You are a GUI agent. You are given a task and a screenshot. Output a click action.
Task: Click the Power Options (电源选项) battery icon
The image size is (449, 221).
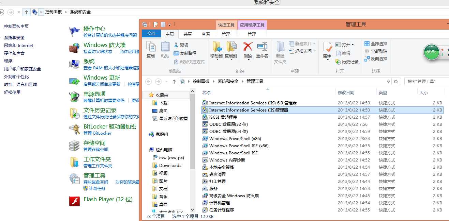(x=74, y=97)
